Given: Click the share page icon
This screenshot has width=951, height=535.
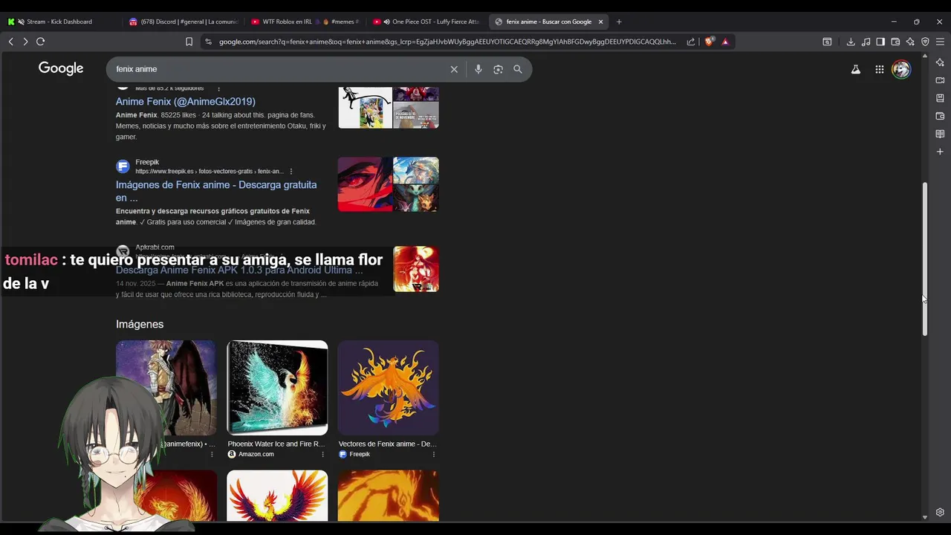Looking at the screenshot, I should (691, 42).
